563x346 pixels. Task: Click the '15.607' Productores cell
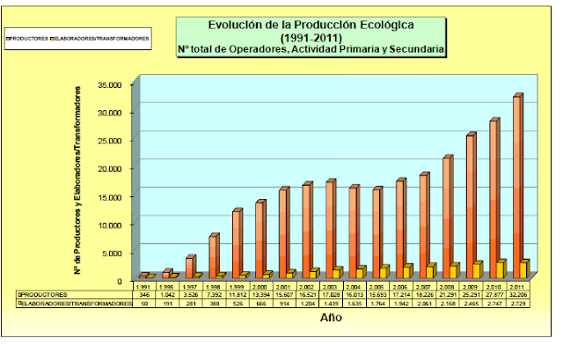pyautogui.click(x=284, y=295)
